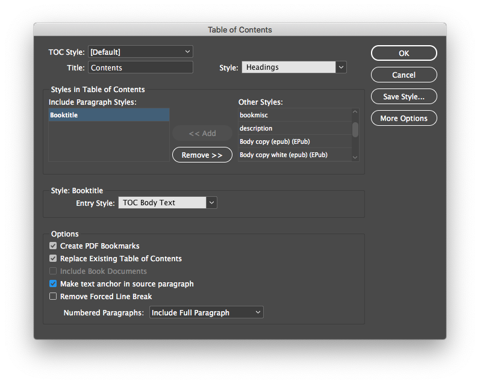This screenshot has height=384, width=480.
Task: Select bookmisc in Other Styles list
Action: click(294, 115)
